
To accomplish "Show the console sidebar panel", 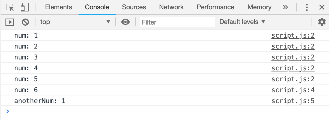I will (x=10, y=22).
